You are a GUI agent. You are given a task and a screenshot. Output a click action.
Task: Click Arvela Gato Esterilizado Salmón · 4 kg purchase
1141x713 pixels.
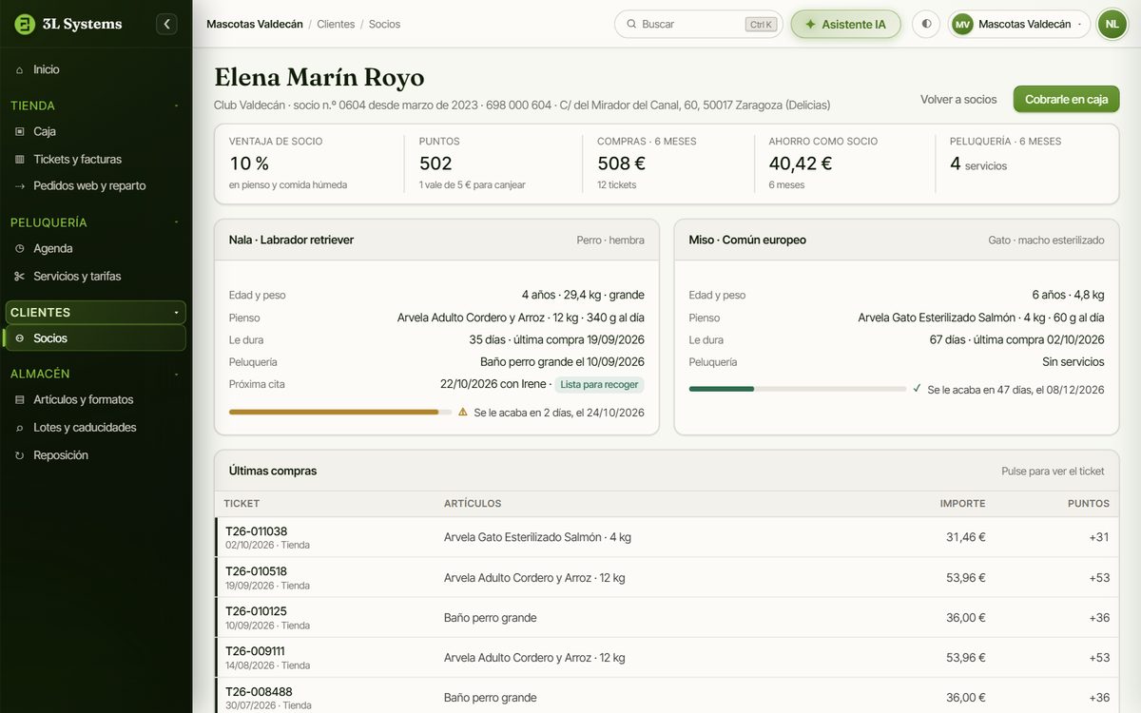click(x=537, y=537)
